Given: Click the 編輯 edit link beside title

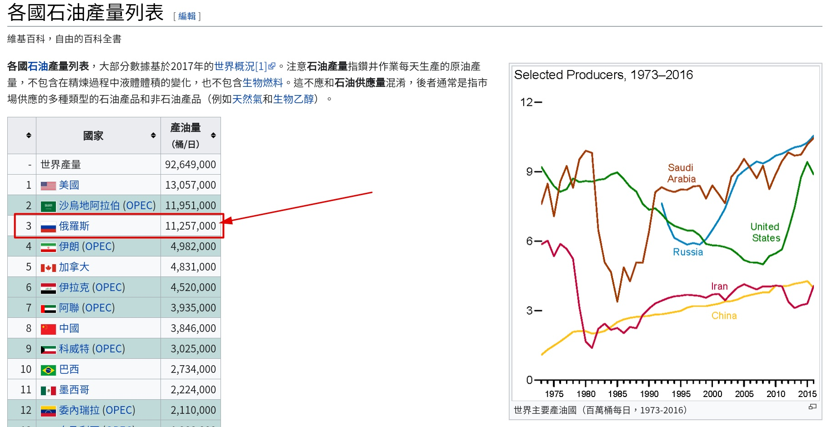Looking at the screenshot, I should coord(187,16).
